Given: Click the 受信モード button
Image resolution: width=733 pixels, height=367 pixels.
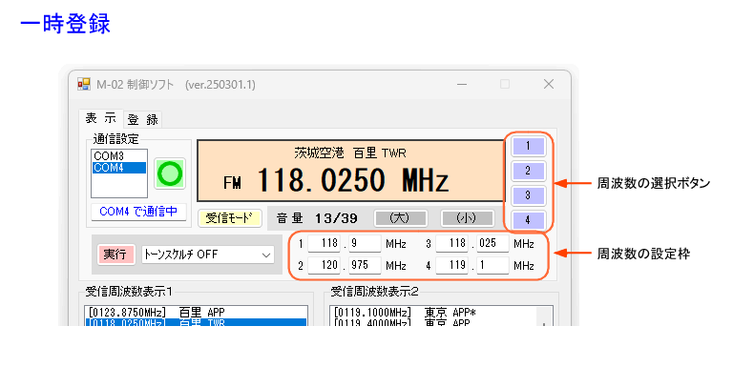Looking at the screenshot, I should tap(229, 218).
